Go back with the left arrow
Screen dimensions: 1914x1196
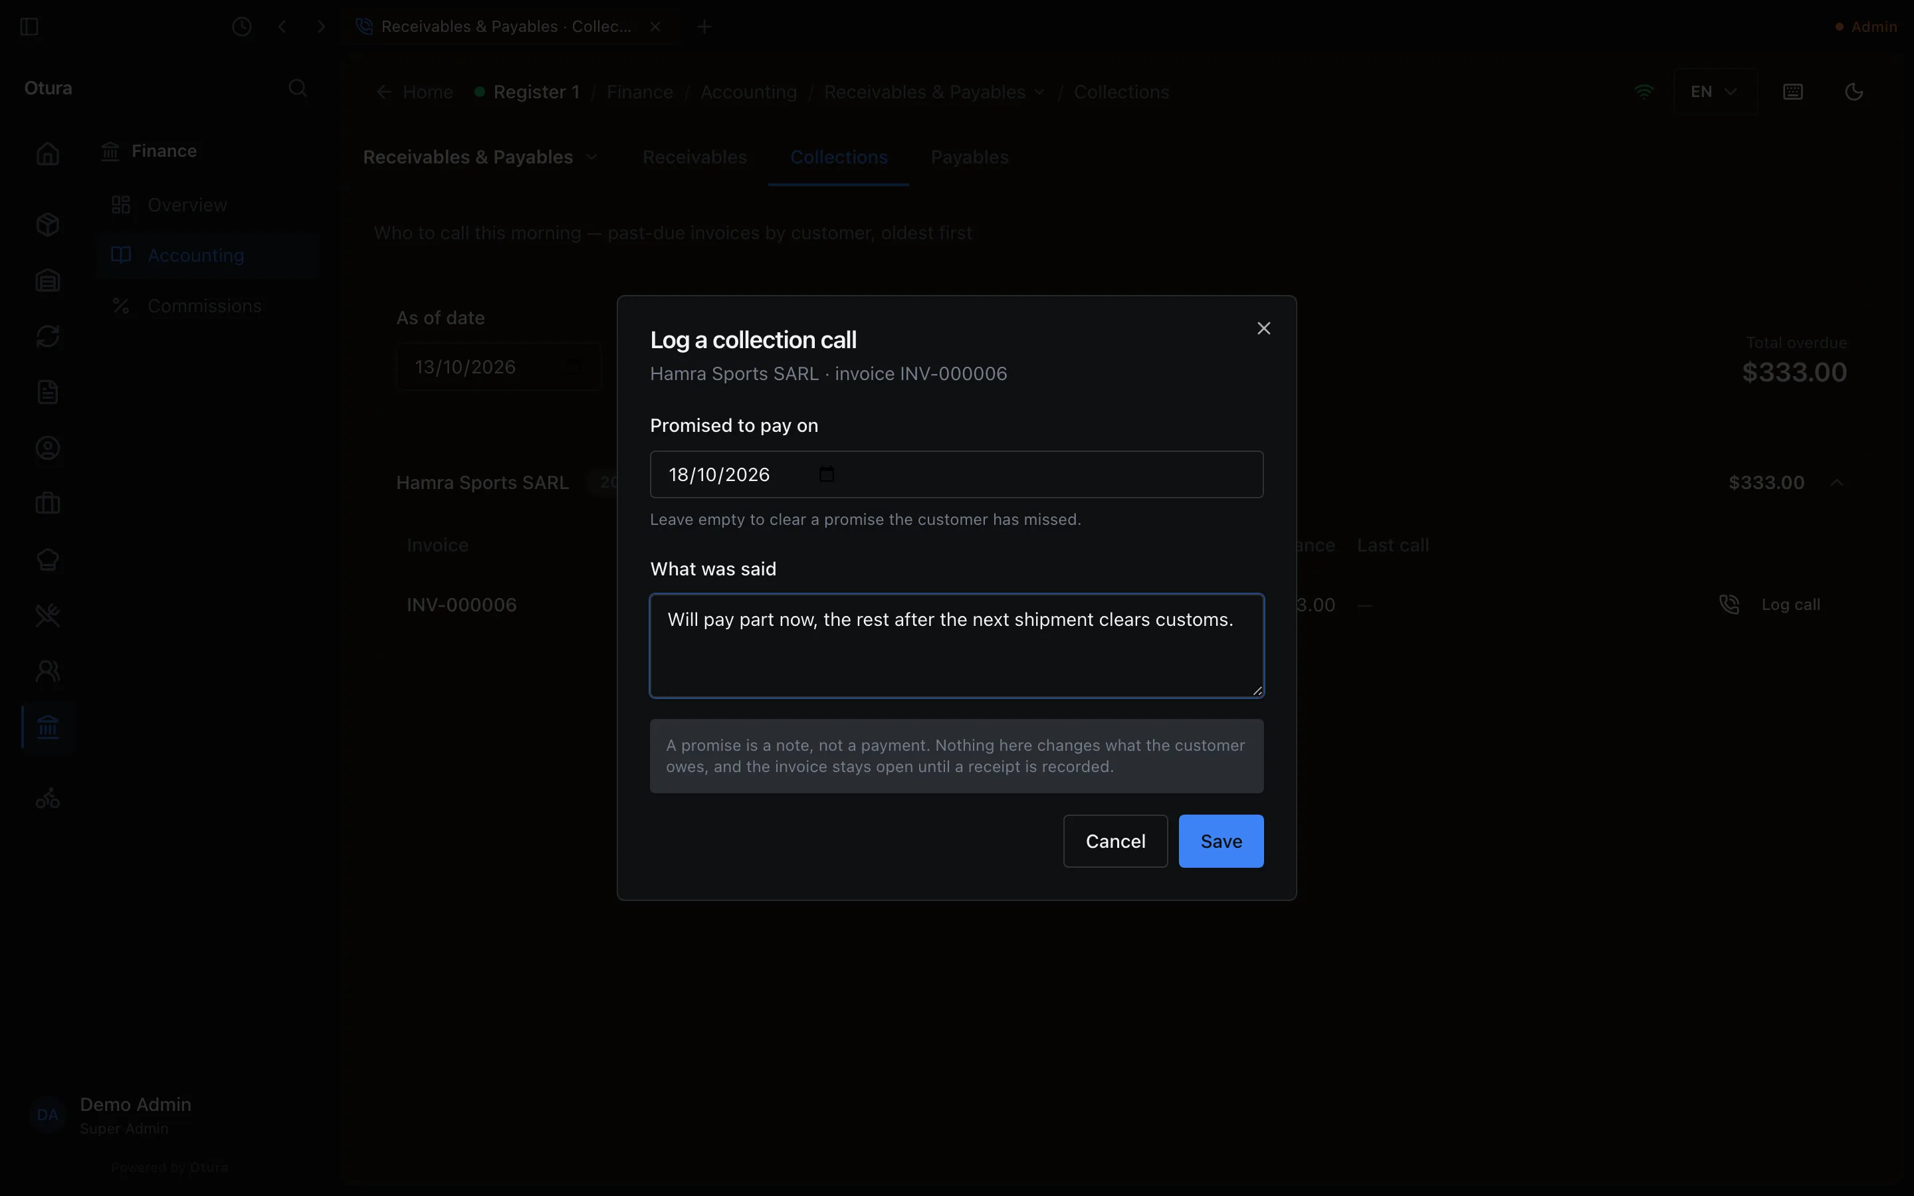[282, 27]
